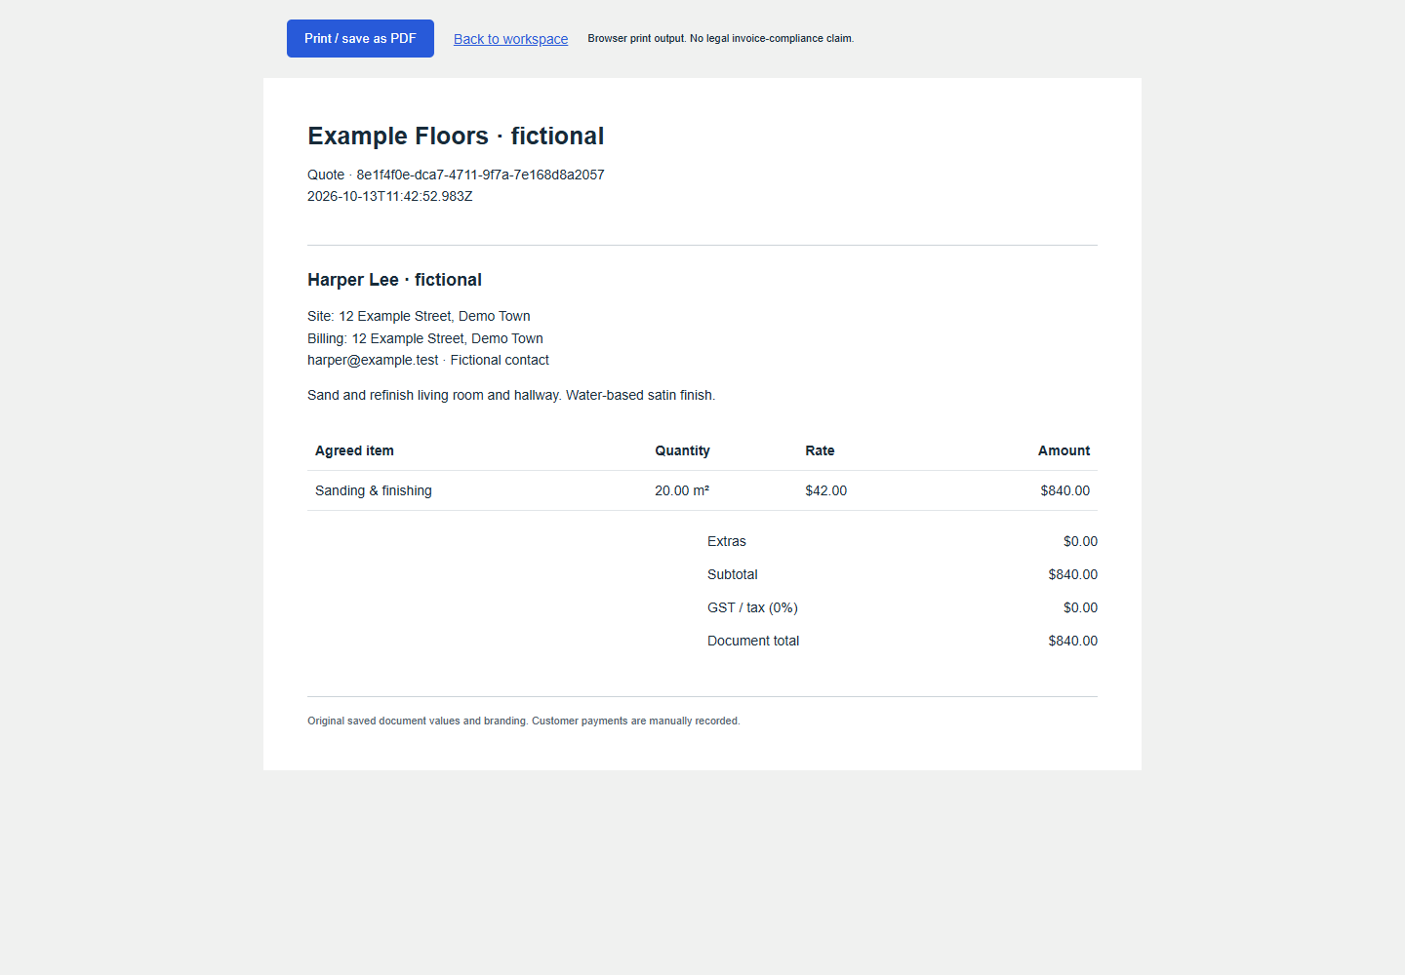Image resolution: width=1405 pixels, height=975 pixels.
Task: Click the 'Original saved document values' footer note
Action: (x=524, y=721)
